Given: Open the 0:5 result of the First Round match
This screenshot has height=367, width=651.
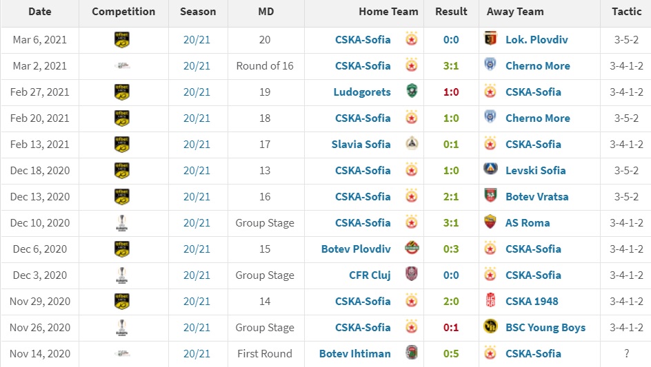Looking at the screenshot, I should 451,353.
